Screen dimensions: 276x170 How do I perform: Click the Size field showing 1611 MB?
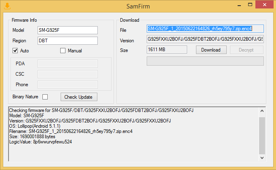click(167, 50)
